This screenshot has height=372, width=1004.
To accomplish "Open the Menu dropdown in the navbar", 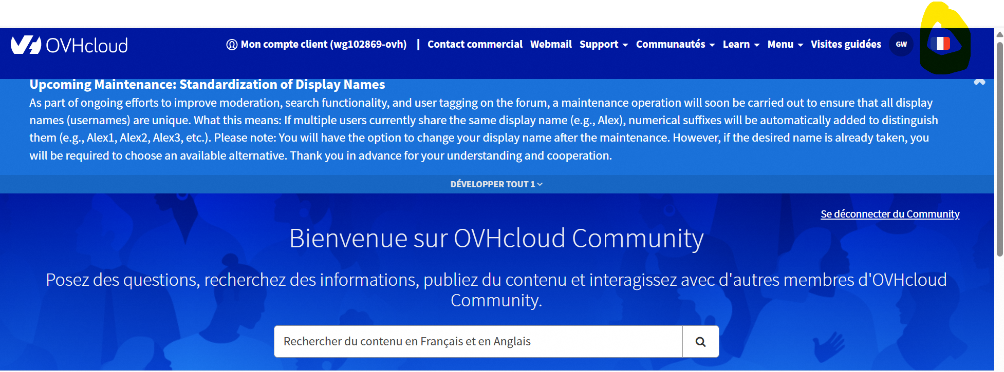I will pos(785,45).
